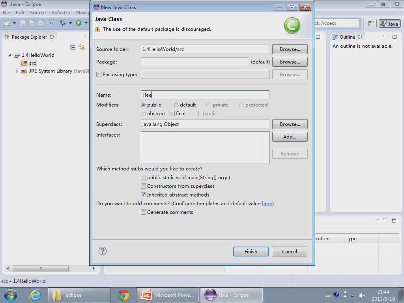Maximize the Outline view
Image resolution: width=404 pixels, height=303 pixels.
point(395,37)
